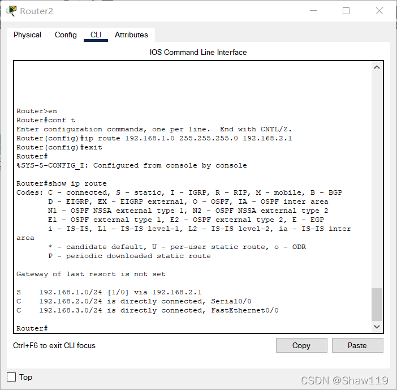Click the 'N1 - OSPF NSSA external type 1' legend line
Image resolution: width=397 pixels, height=390 pixels.
[x=188, y=211]
